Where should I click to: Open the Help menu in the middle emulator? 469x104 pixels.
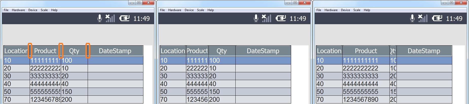click(x=211, y=10)
